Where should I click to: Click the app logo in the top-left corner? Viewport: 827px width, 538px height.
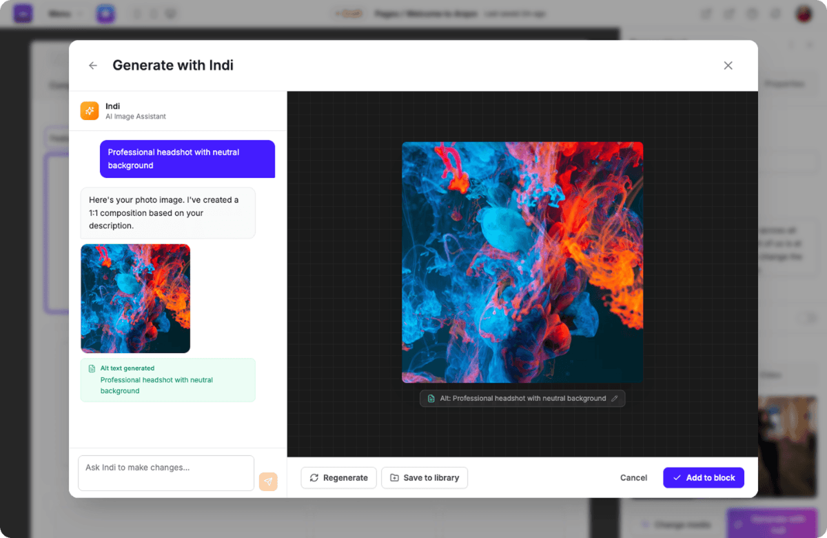23,13
